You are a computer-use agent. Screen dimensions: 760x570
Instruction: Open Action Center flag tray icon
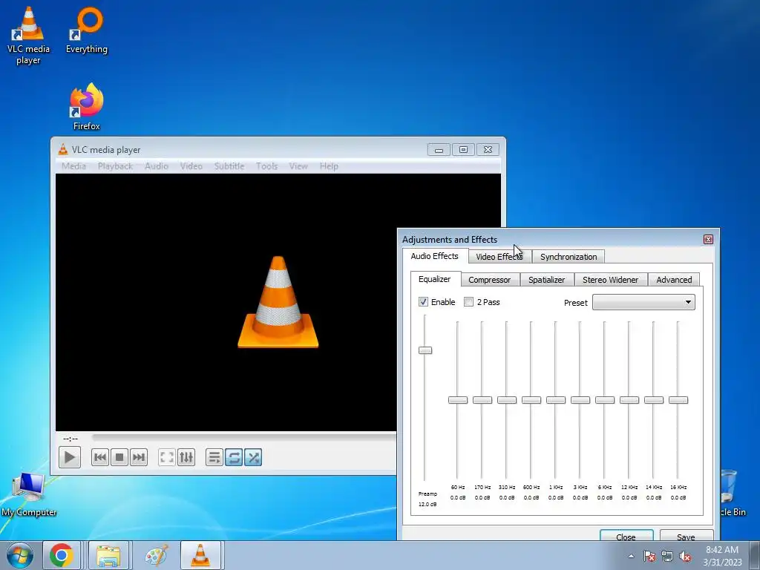tap(649, 556)
